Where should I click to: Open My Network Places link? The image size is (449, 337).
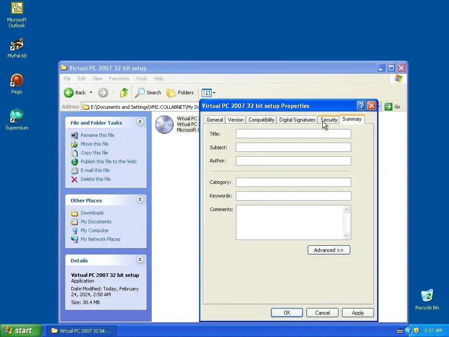(100, 239)
